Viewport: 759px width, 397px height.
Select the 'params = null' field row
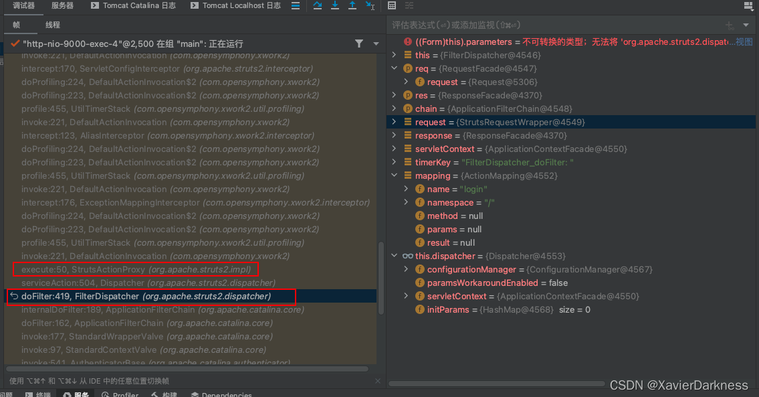(571, 229)
